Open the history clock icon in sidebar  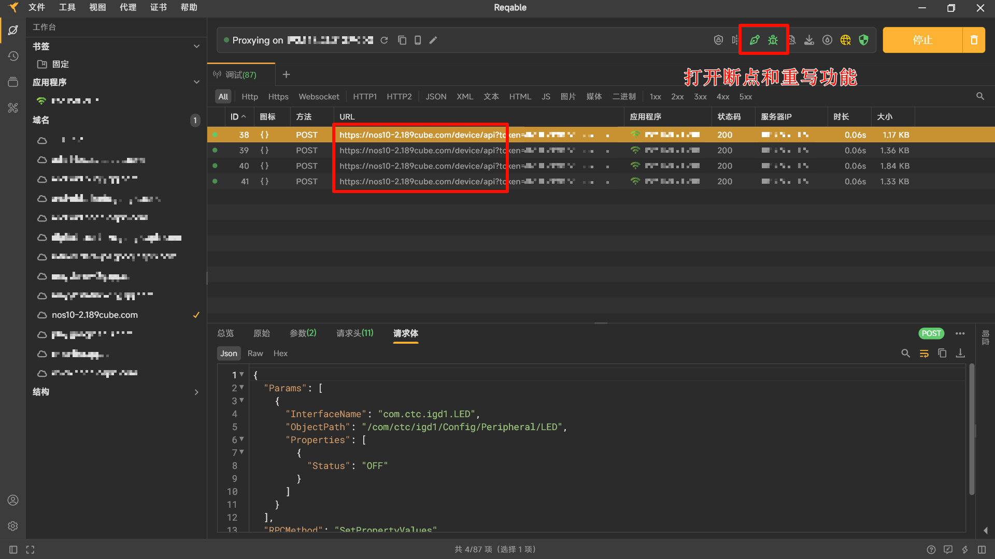click(x=13, y=56)
